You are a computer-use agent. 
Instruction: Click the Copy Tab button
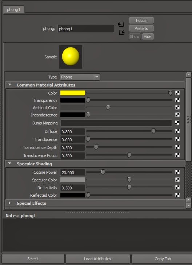click(x=163, y=259)
